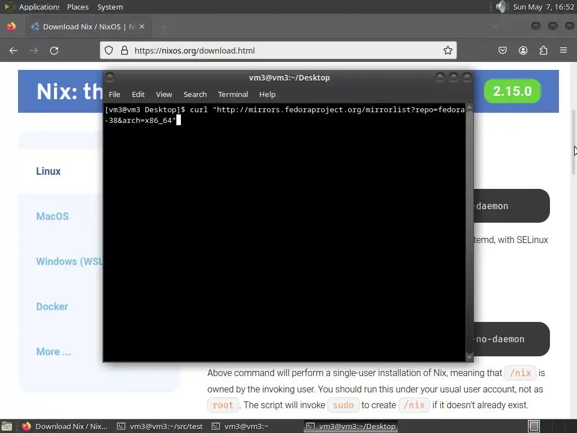Click the terminal scrollbar up arrow
This screenshot has width=577, height=433.
pos(469,107)
